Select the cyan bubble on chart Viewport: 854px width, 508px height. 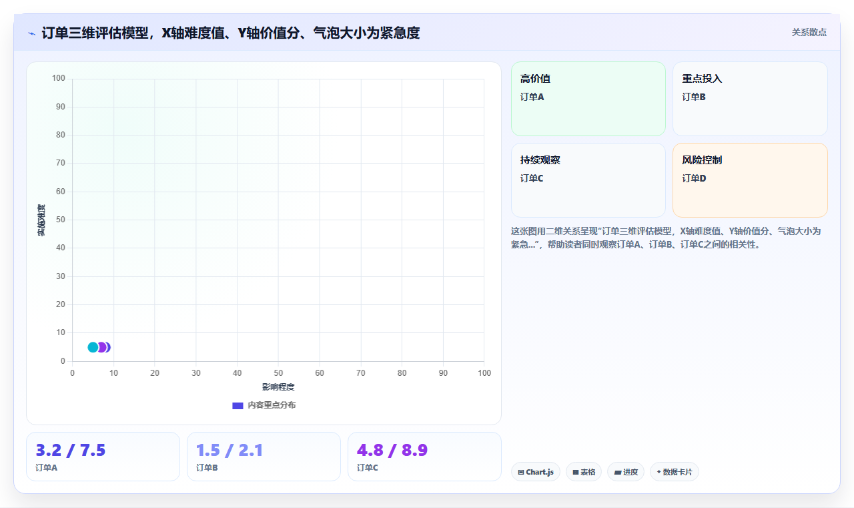click(92, 347)
